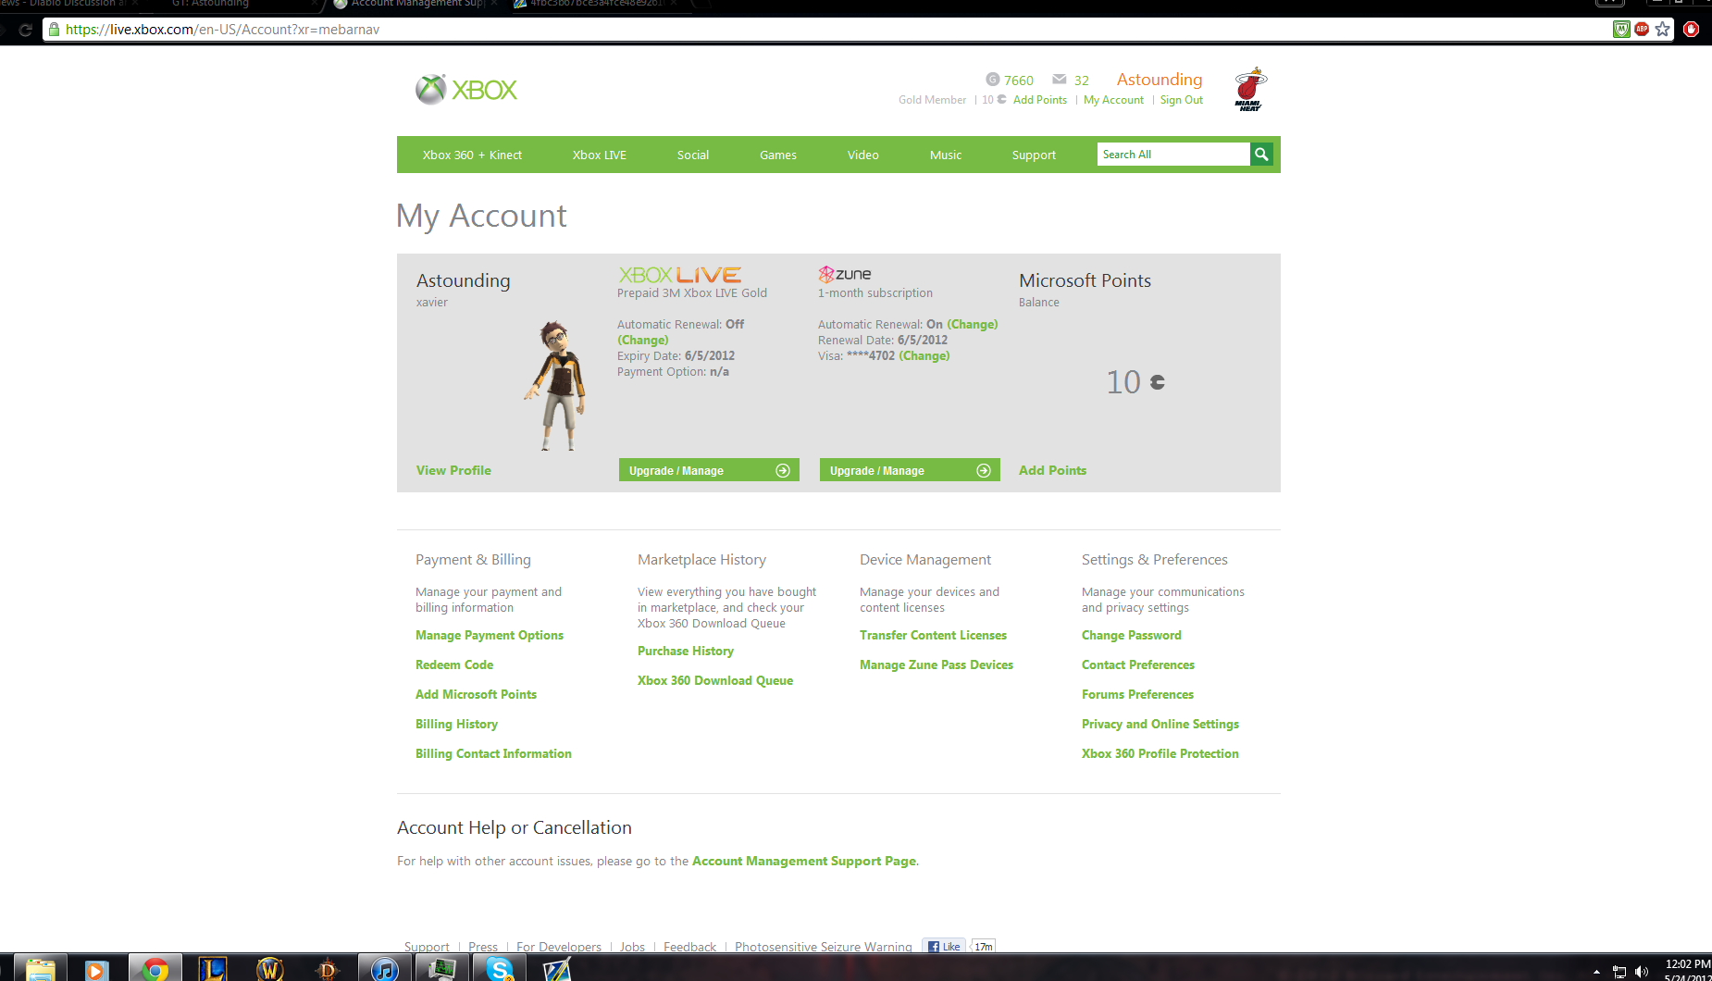Click the Chrome icon in the taskbar
This screenshot has width=1712, height=981.
pyautogui.click(x=155, y=968)
